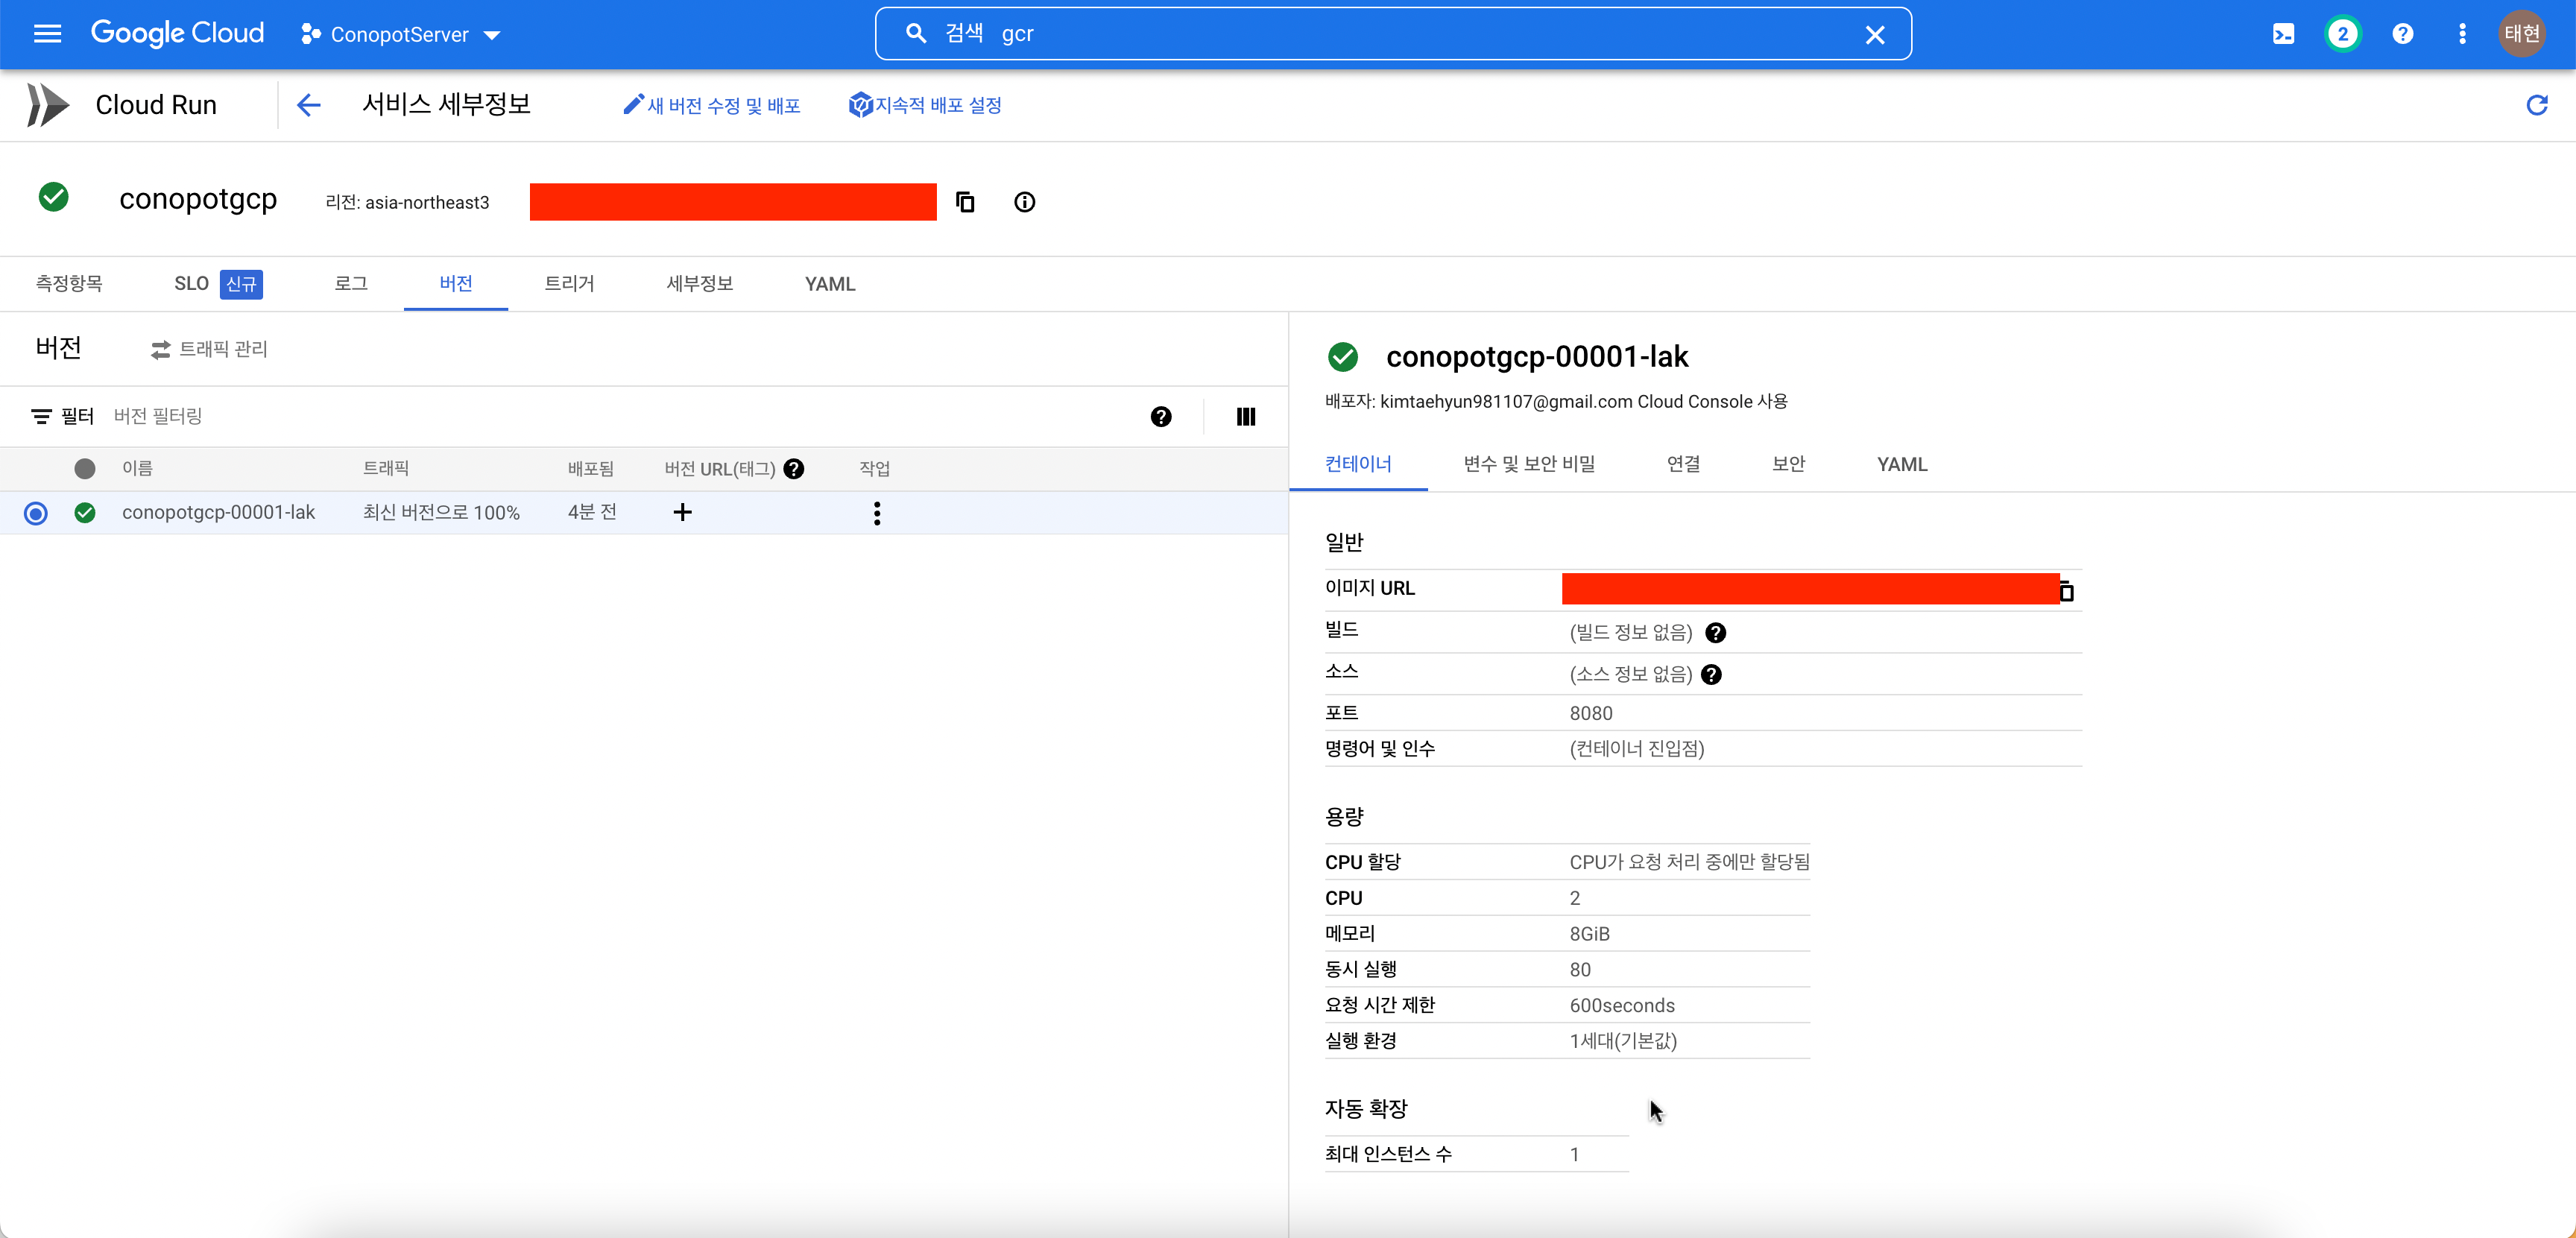Switch to the 로그 tab
This screenshot has height=1238, width=2576.
pos(351,284)
